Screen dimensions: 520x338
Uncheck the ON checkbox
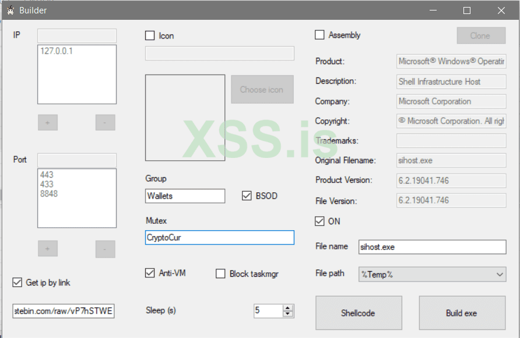[x=319, y=221]
